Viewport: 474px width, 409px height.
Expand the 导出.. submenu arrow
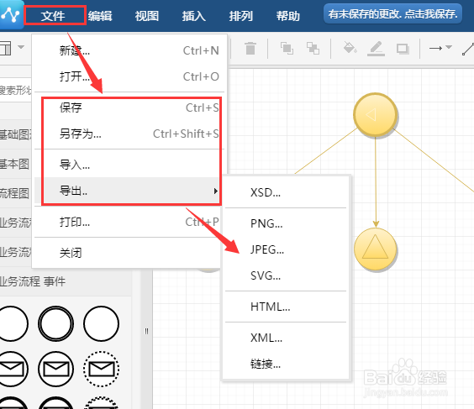[215, 191]
